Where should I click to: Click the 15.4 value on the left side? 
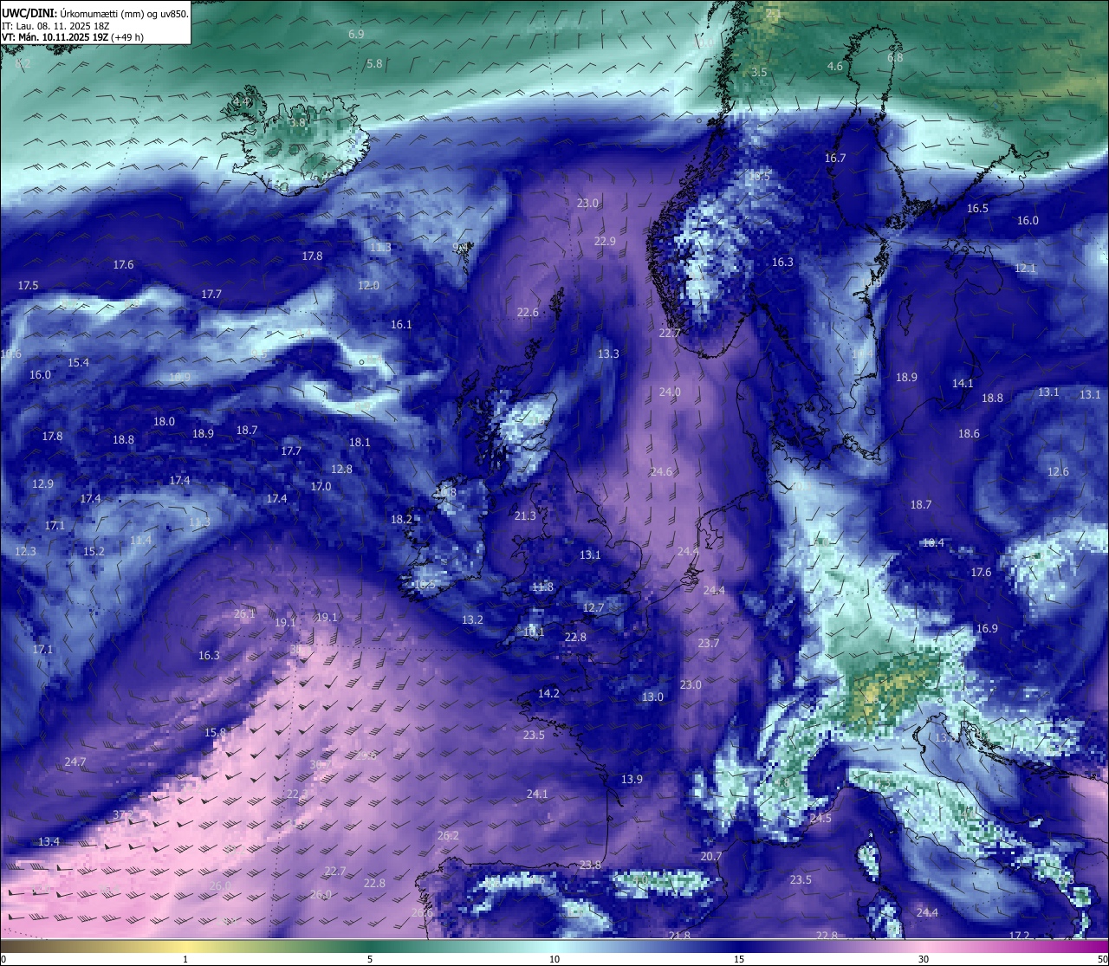pyautogui.click(x=78, y=363)
